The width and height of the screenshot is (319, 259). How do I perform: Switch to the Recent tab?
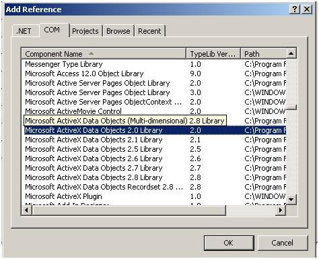149,31
